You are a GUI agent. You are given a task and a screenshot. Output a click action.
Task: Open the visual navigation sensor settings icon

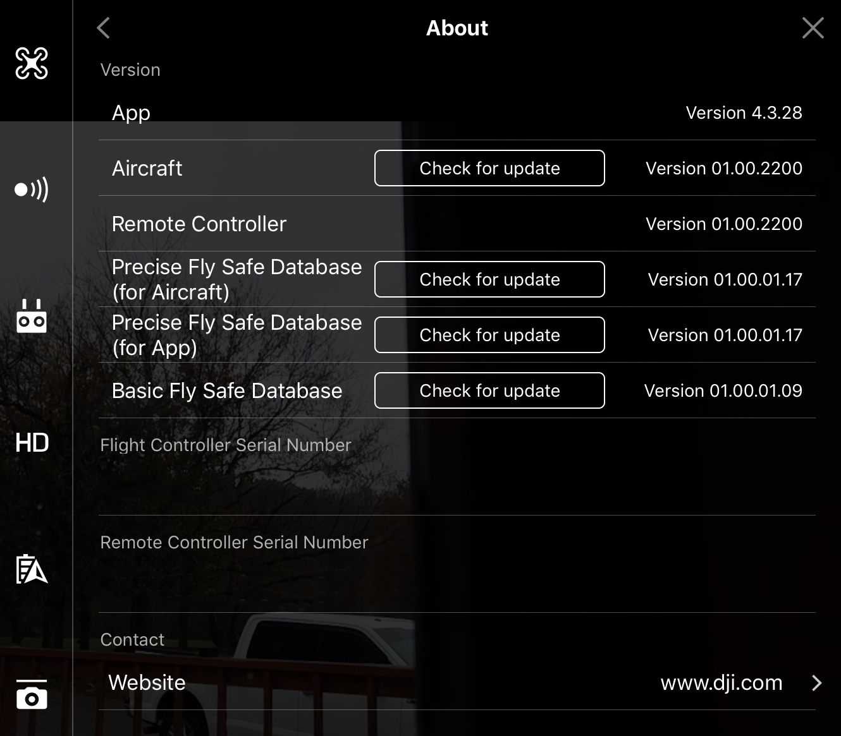(x=32, y=190)
